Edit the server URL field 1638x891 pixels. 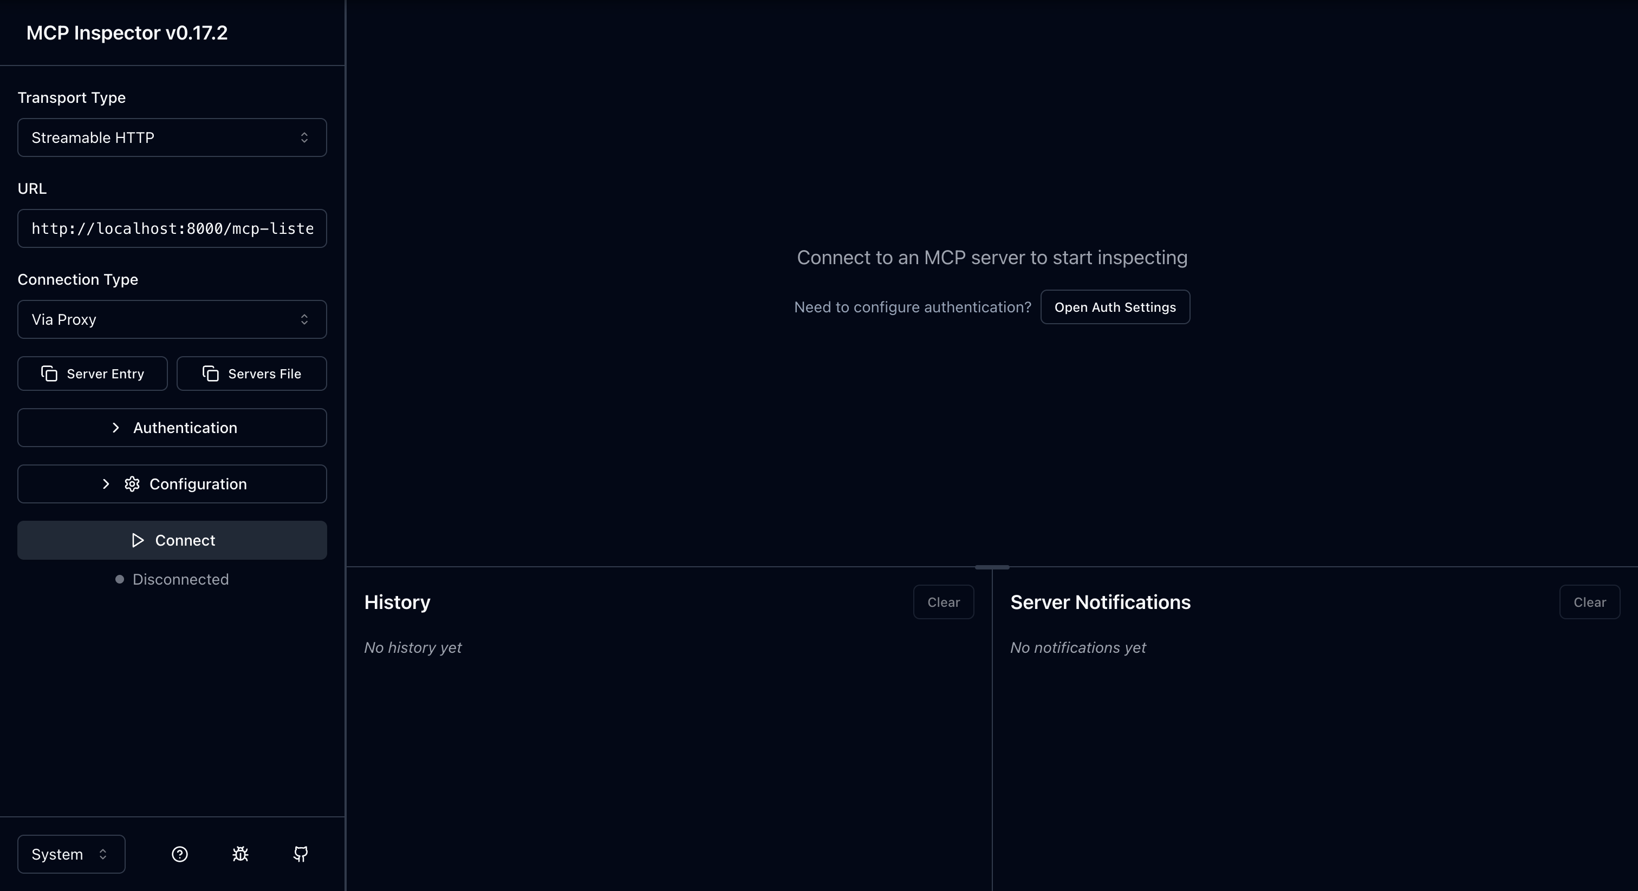(x=172, y=229)
